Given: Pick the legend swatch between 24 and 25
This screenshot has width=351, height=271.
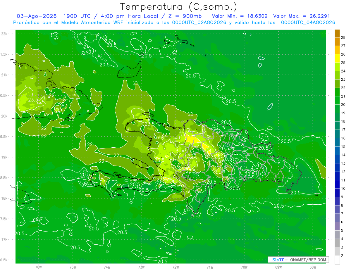Looking at the screenshot, I should [x=337, y=67].
